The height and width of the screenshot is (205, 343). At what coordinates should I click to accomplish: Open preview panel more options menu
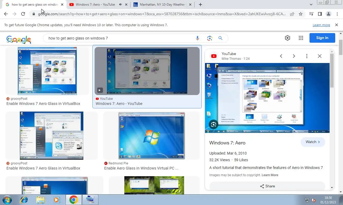(307, 56)
